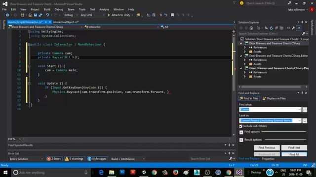Click the Pending Changes Filter clock icon
Image resolution: width=316 pixels, height=177 pixels.
(259, 28)
